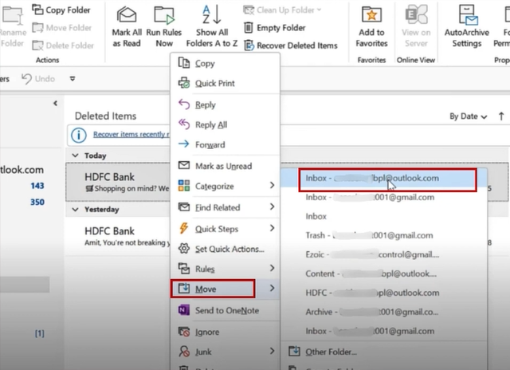The image size is (510, 370).
Task: Click the Reply All double-arrow icon
Action: (x=184, y=124)
